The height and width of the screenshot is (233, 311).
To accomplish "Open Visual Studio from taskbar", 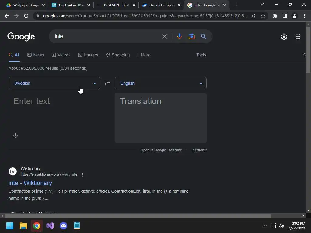I will [50, 226].
